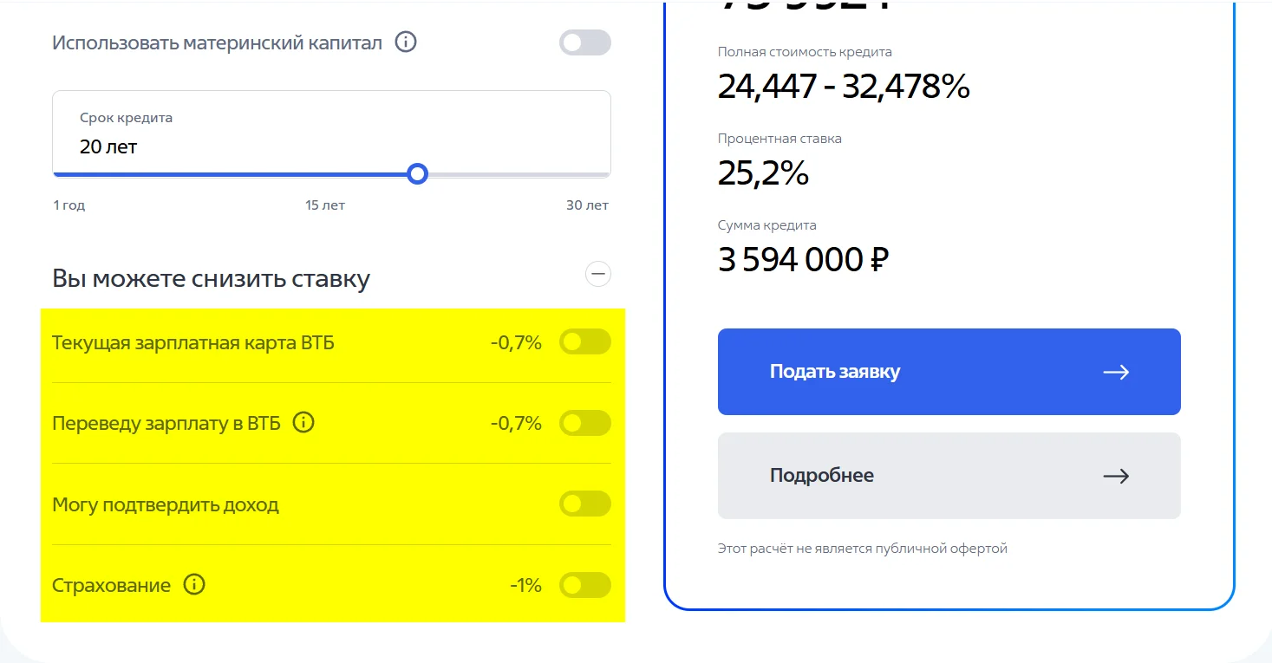Click the loan term slider handle
This screenshot has height=663, width=1272.
[417, 174]
